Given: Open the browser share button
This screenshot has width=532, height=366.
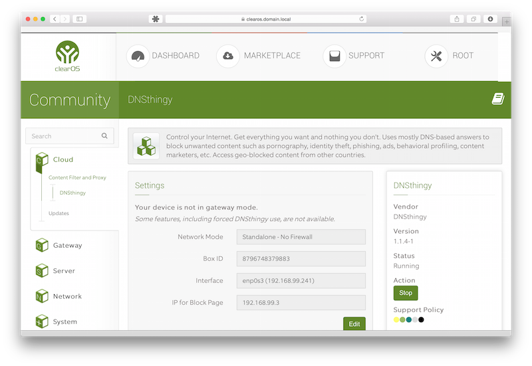Looking at the screenshot, I should point(457,19).
